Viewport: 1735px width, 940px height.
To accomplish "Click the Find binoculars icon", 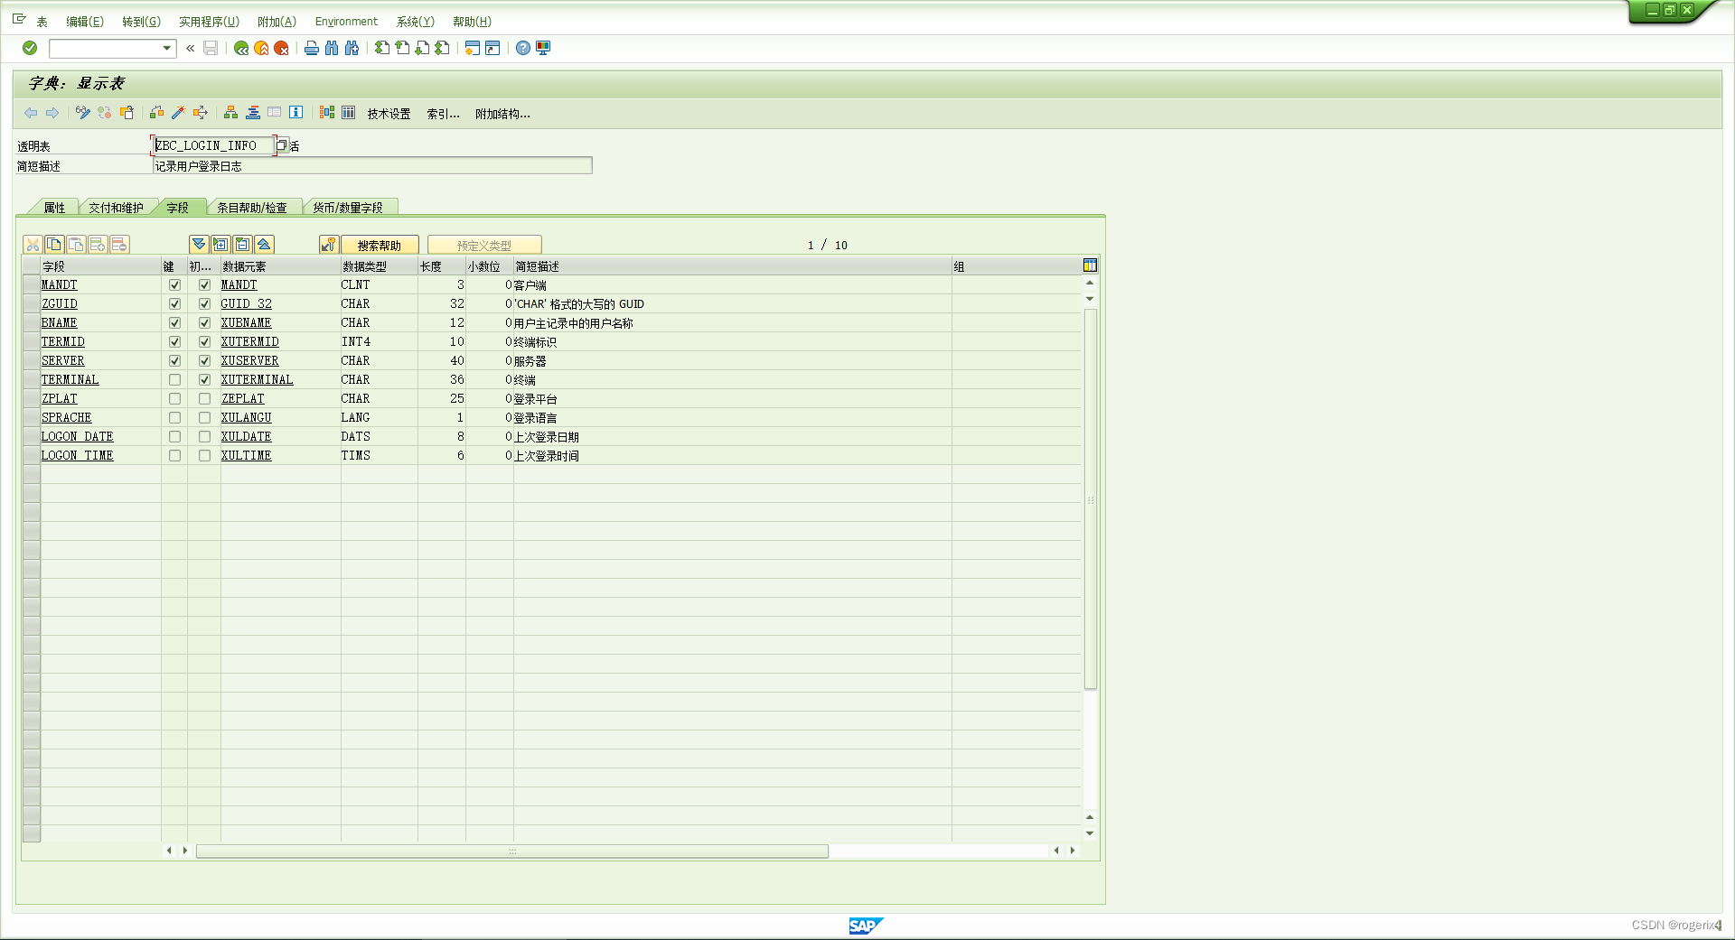I will 332,48.
